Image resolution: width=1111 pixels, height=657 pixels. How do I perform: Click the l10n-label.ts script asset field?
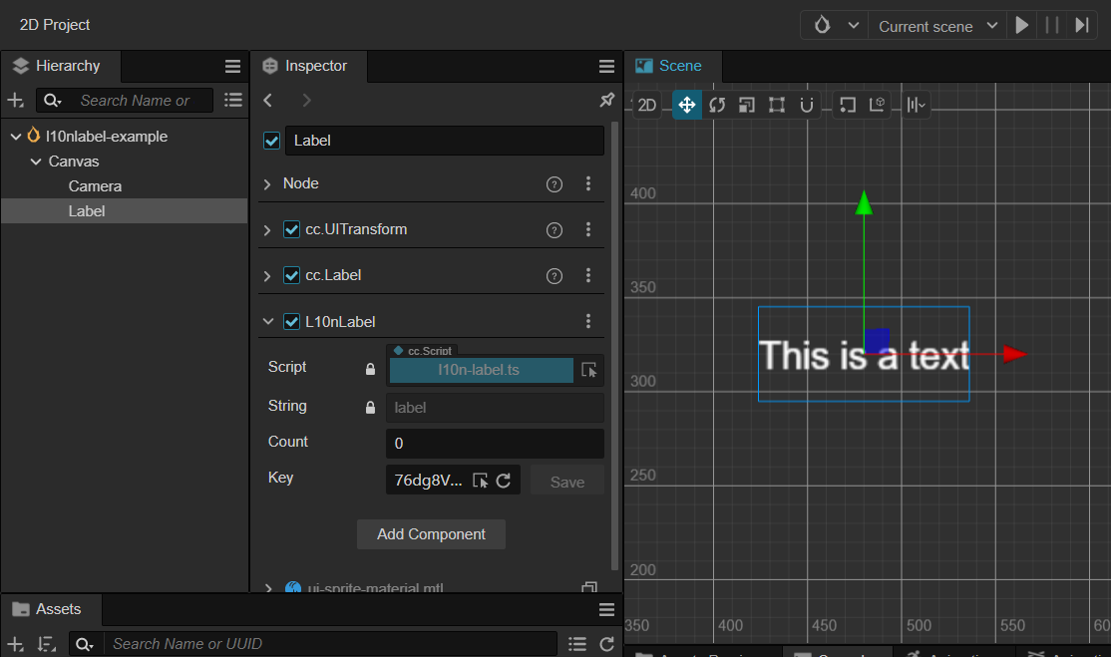pos(481,370)
